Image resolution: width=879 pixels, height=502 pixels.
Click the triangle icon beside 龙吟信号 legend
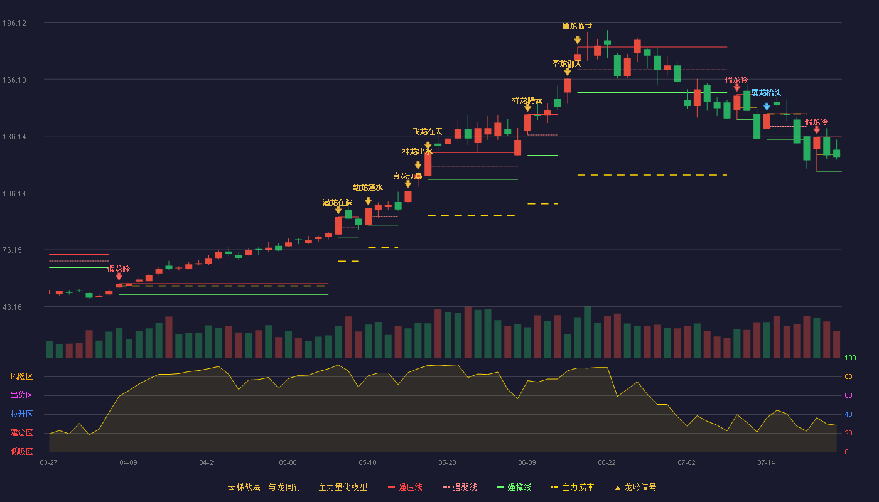617,488
